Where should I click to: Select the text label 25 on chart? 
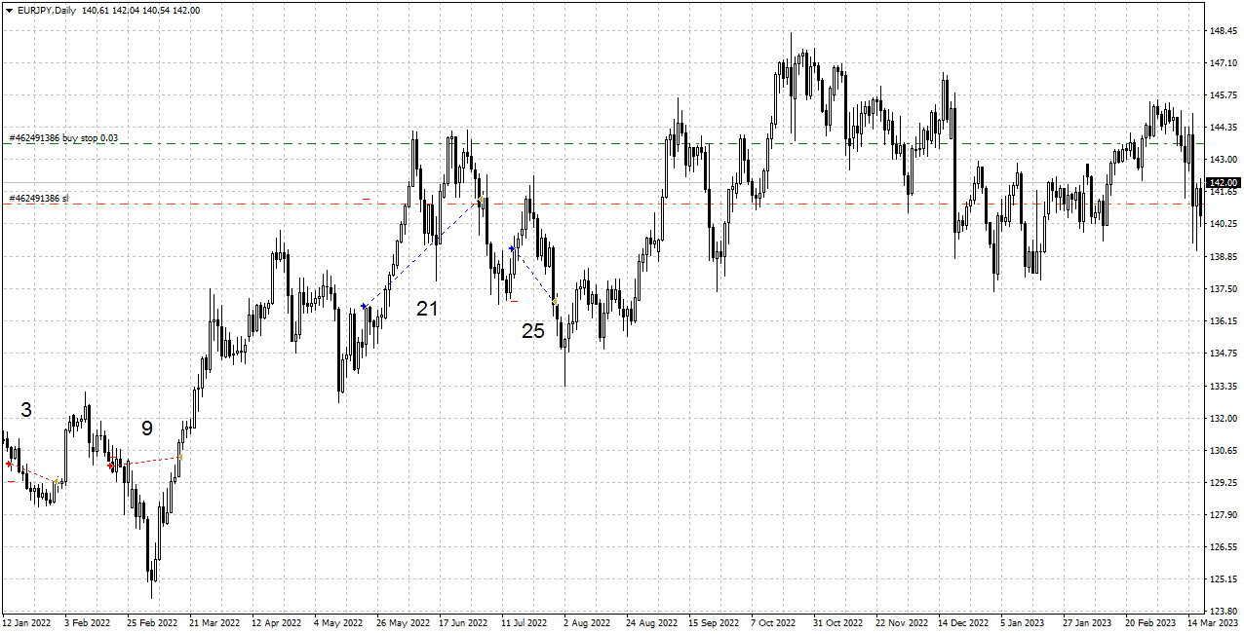pyautogui.click(x=533, y=331)
